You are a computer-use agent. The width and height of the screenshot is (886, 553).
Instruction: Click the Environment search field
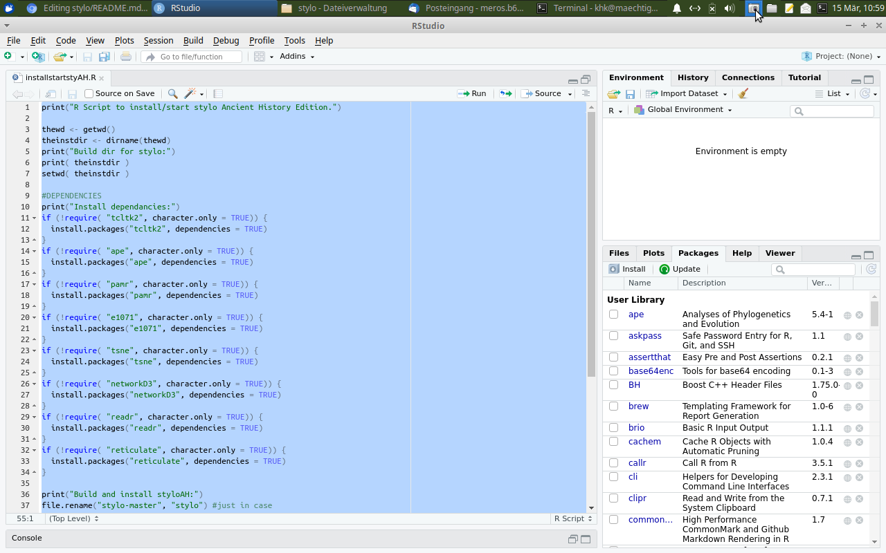click(832, 111)
